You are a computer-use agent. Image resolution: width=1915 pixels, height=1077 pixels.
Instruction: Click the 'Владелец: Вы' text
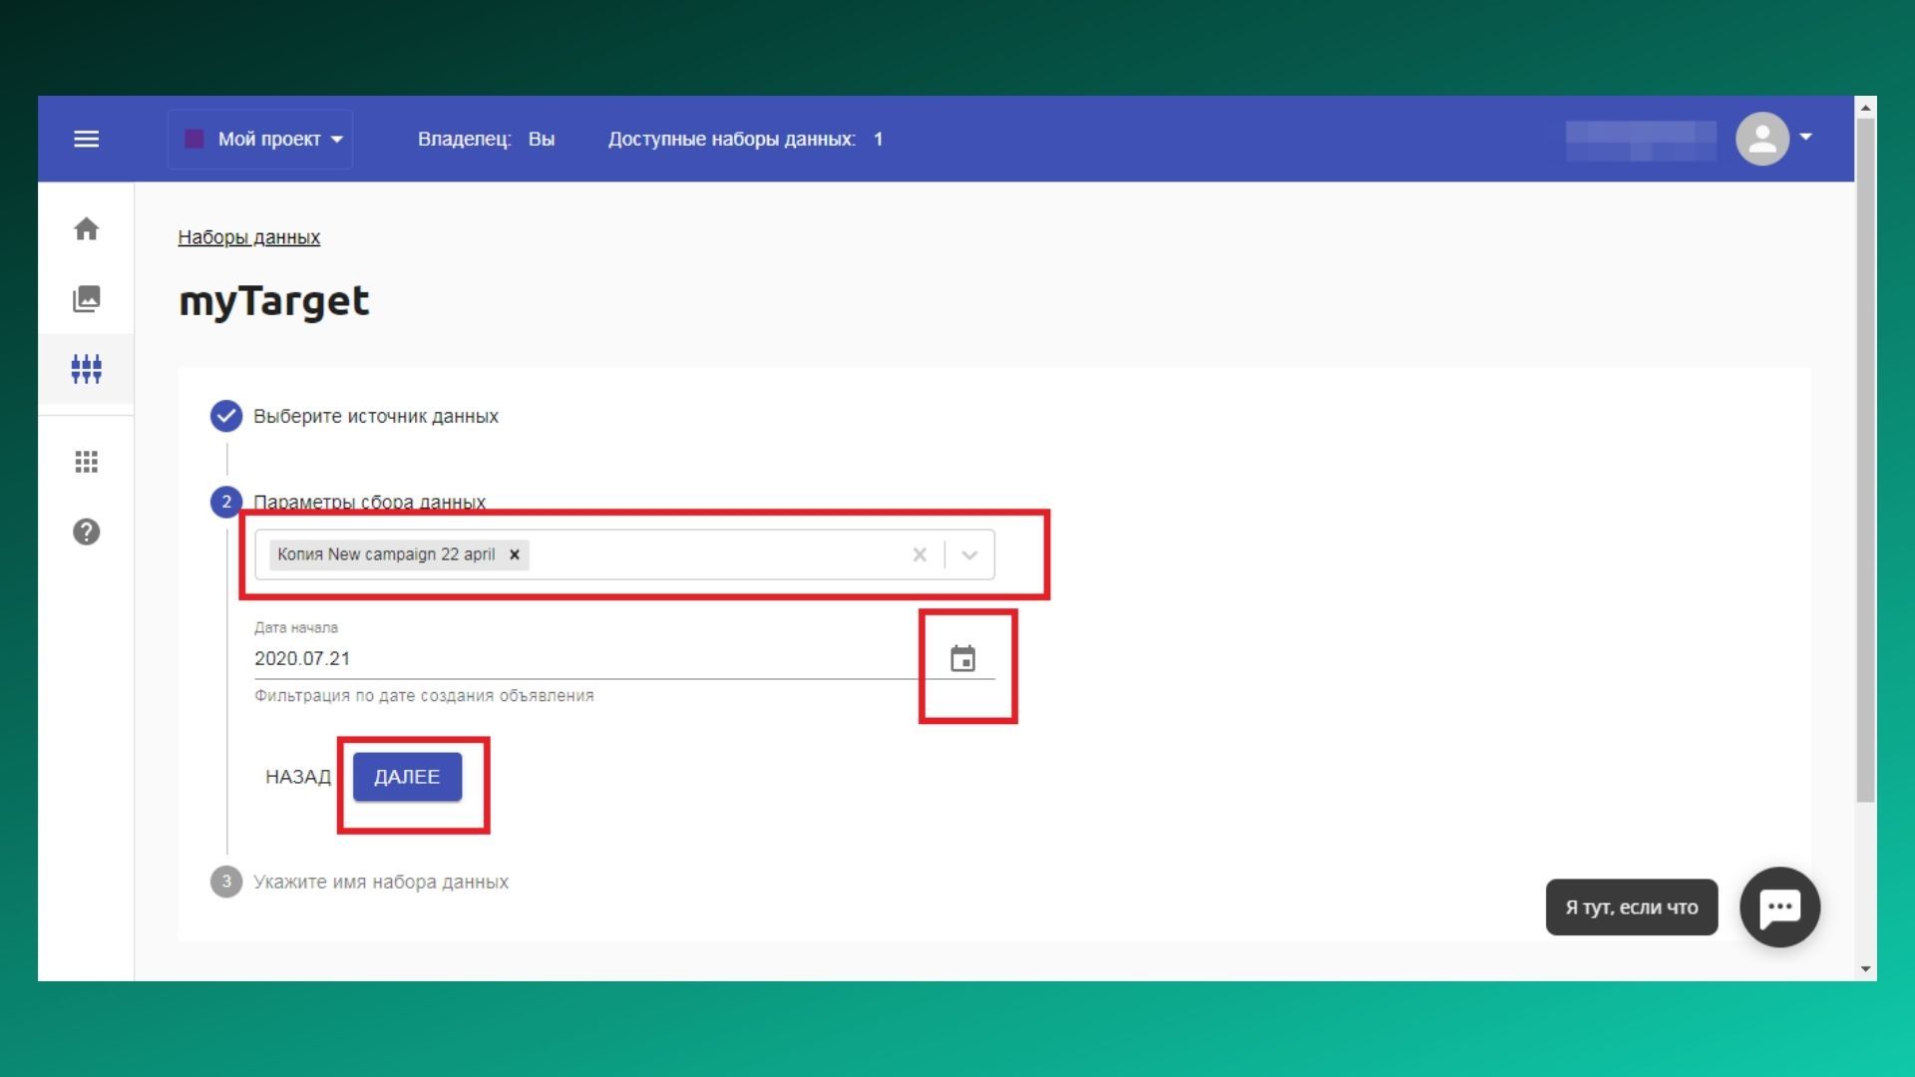(486, 139)
